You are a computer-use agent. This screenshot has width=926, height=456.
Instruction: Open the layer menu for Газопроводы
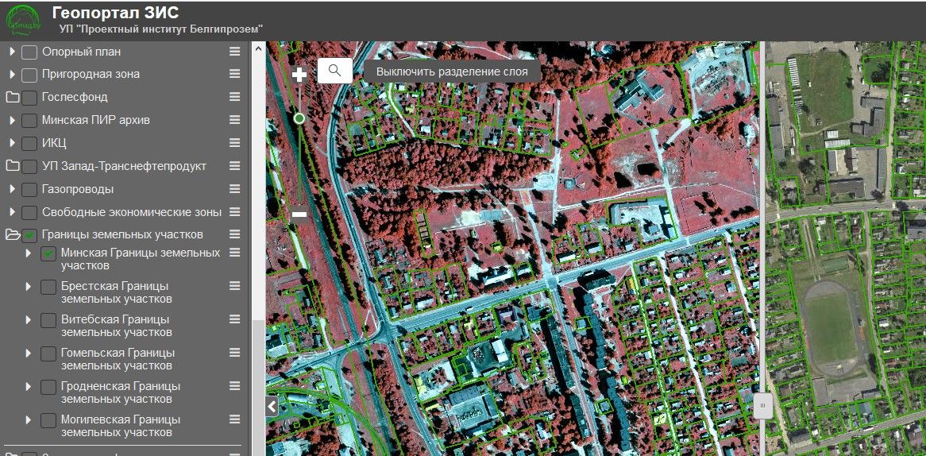point(234,189)
